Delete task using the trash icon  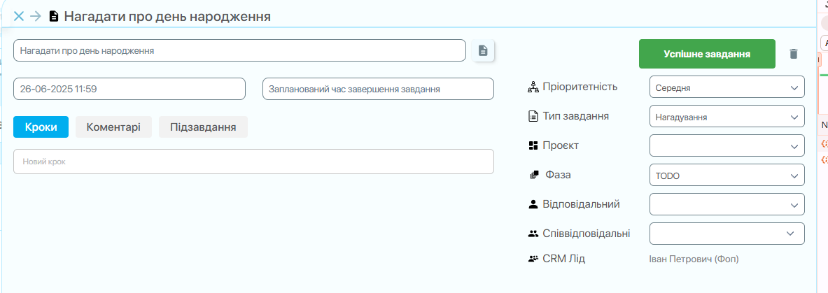[x=793, y=54]
